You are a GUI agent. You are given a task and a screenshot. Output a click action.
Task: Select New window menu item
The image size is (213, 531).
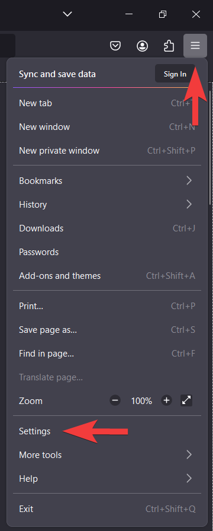tap(107, 126)
